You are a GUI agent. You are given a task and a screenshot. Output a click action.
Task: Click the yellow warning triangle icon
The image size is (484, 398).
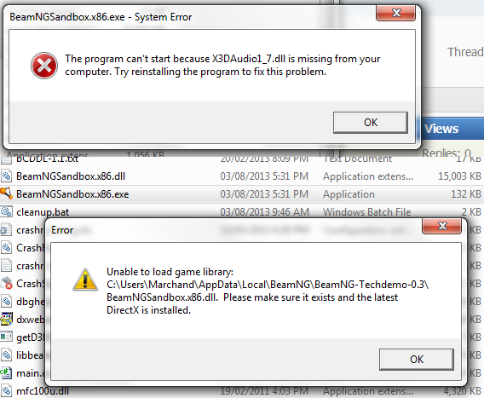click(85, 280)
